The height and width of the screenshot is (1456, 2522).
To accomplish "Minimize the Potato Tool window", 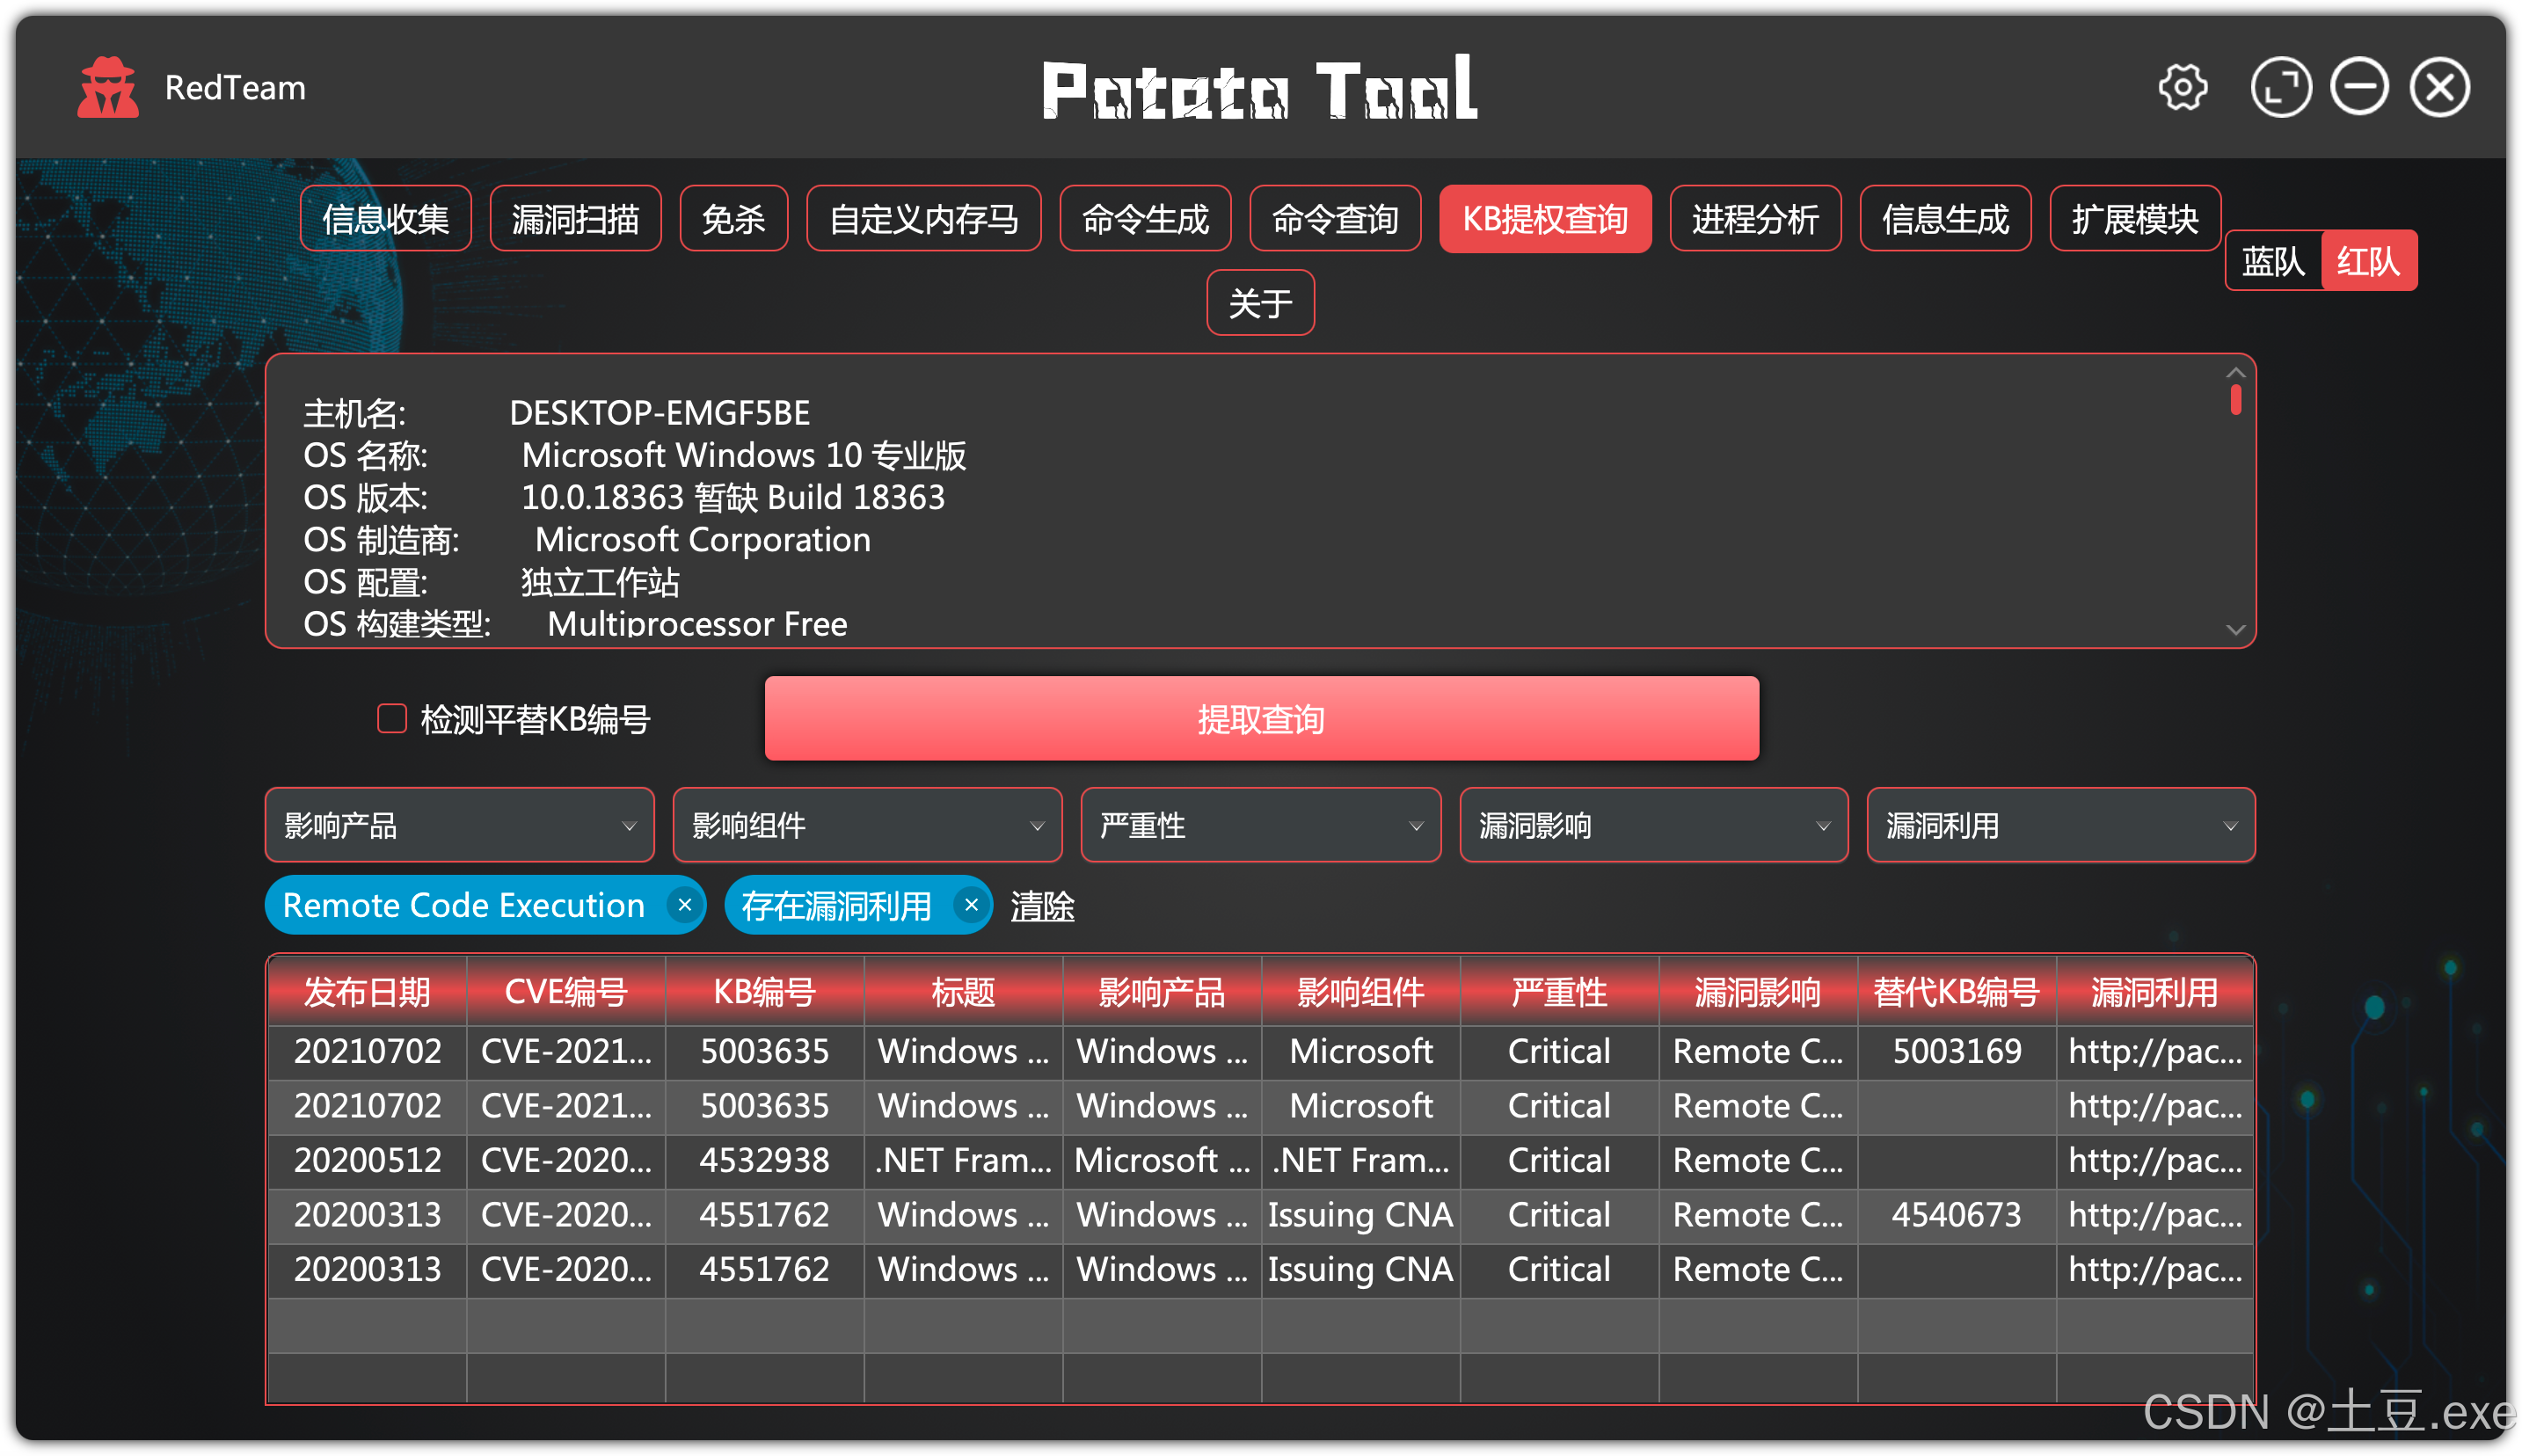I will tap(2359, 88).
